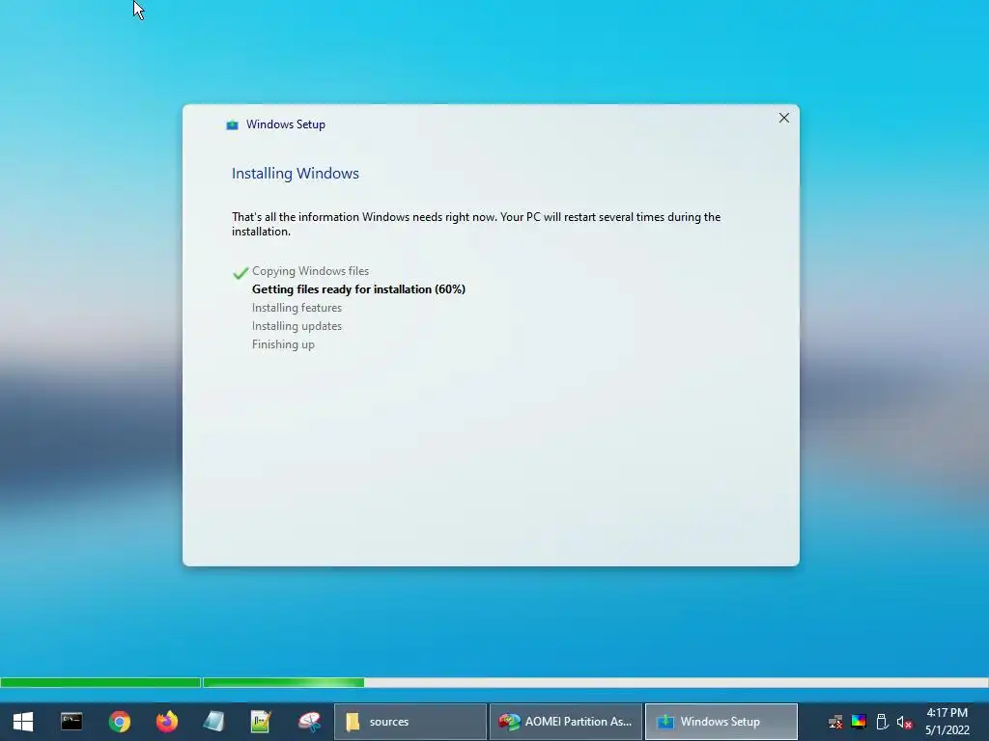
Task: Open Google Chrome from the taskbar
Action: point(119,722)
